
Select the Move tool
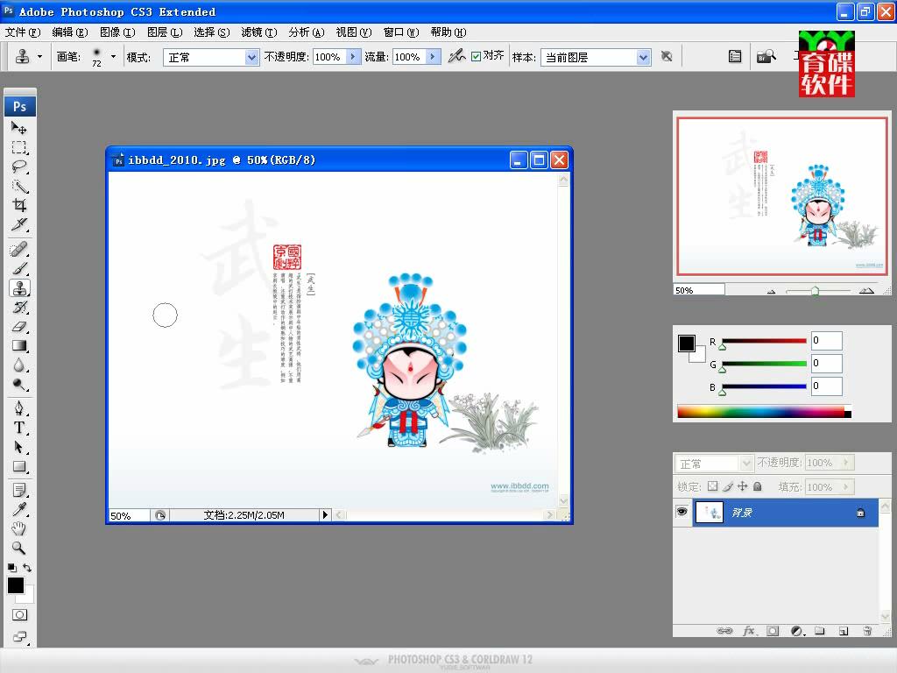click(x=19, y=127)
